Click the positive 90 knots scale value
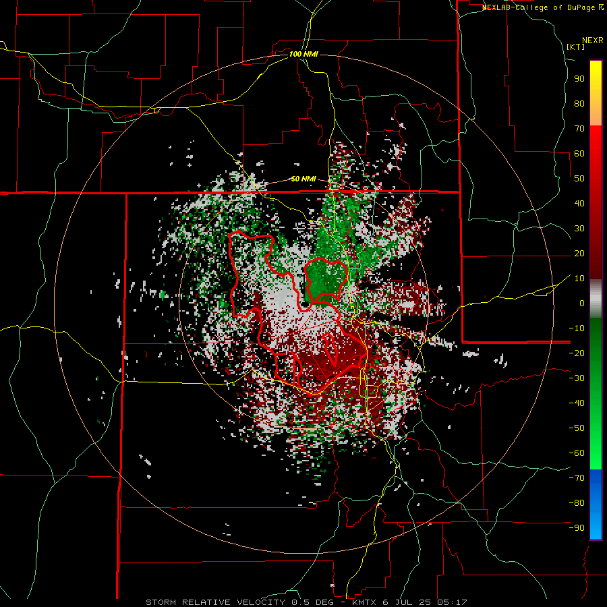This screenshot has height=607, width=607. click(x=579, y=79)
